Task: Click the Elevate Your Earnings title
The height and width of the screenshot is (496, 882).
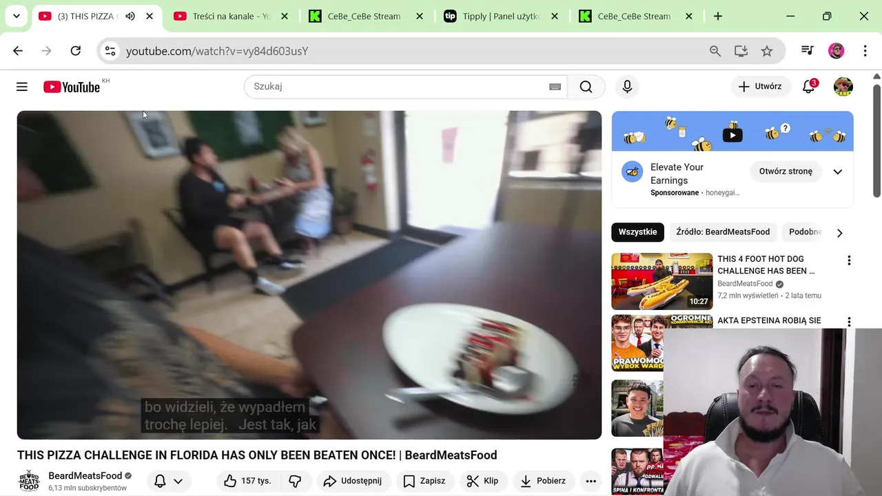Action: [x=677, y=174]
